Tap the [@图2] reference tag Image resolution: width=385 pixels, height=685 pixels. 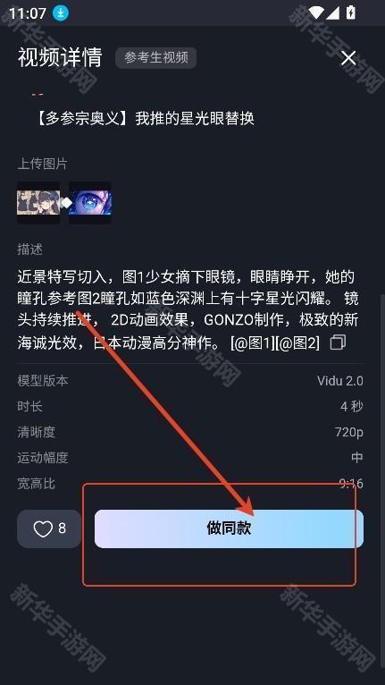tap(297, 343)
